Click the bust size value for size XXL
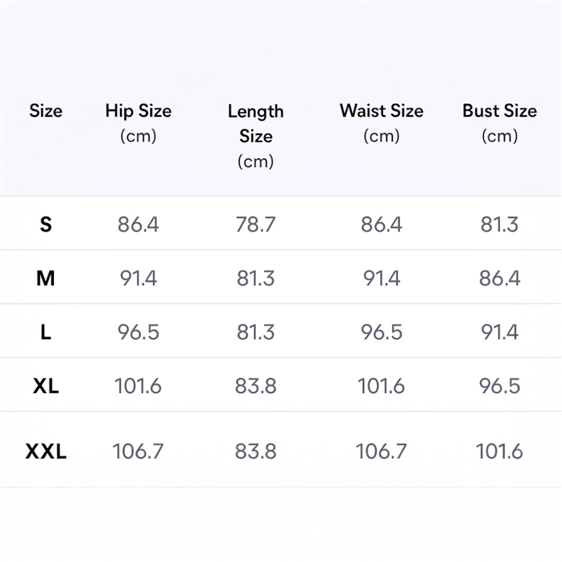562x562 pixels. [x=499, y=452]
